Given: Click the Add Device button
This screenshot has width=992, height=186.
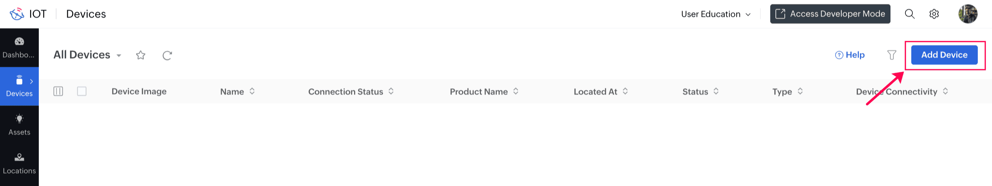Looking at the screenshot, I should point(944,55).
